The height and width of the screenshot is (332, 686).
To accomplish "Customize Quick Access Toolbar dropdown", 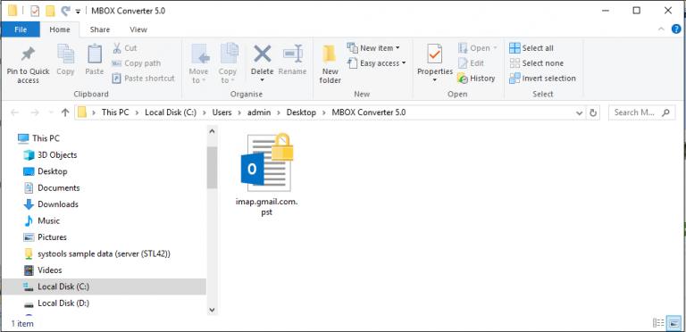I will click(78, 11).
